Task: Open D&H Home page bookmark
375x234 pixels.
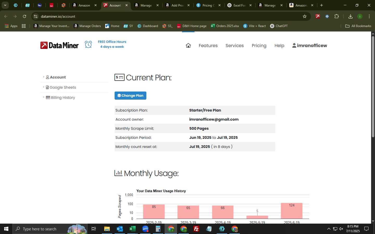Action: 192,26
